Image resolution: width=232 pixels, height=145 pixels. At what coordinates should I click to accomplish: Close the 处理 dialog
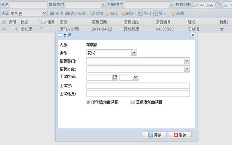point(193,35)
